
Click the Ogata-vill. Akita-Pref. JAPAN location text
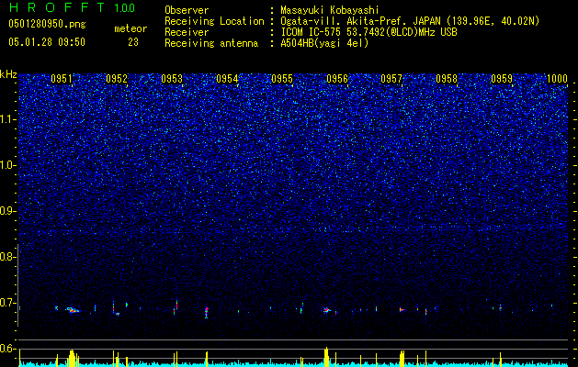click(410, 21)
